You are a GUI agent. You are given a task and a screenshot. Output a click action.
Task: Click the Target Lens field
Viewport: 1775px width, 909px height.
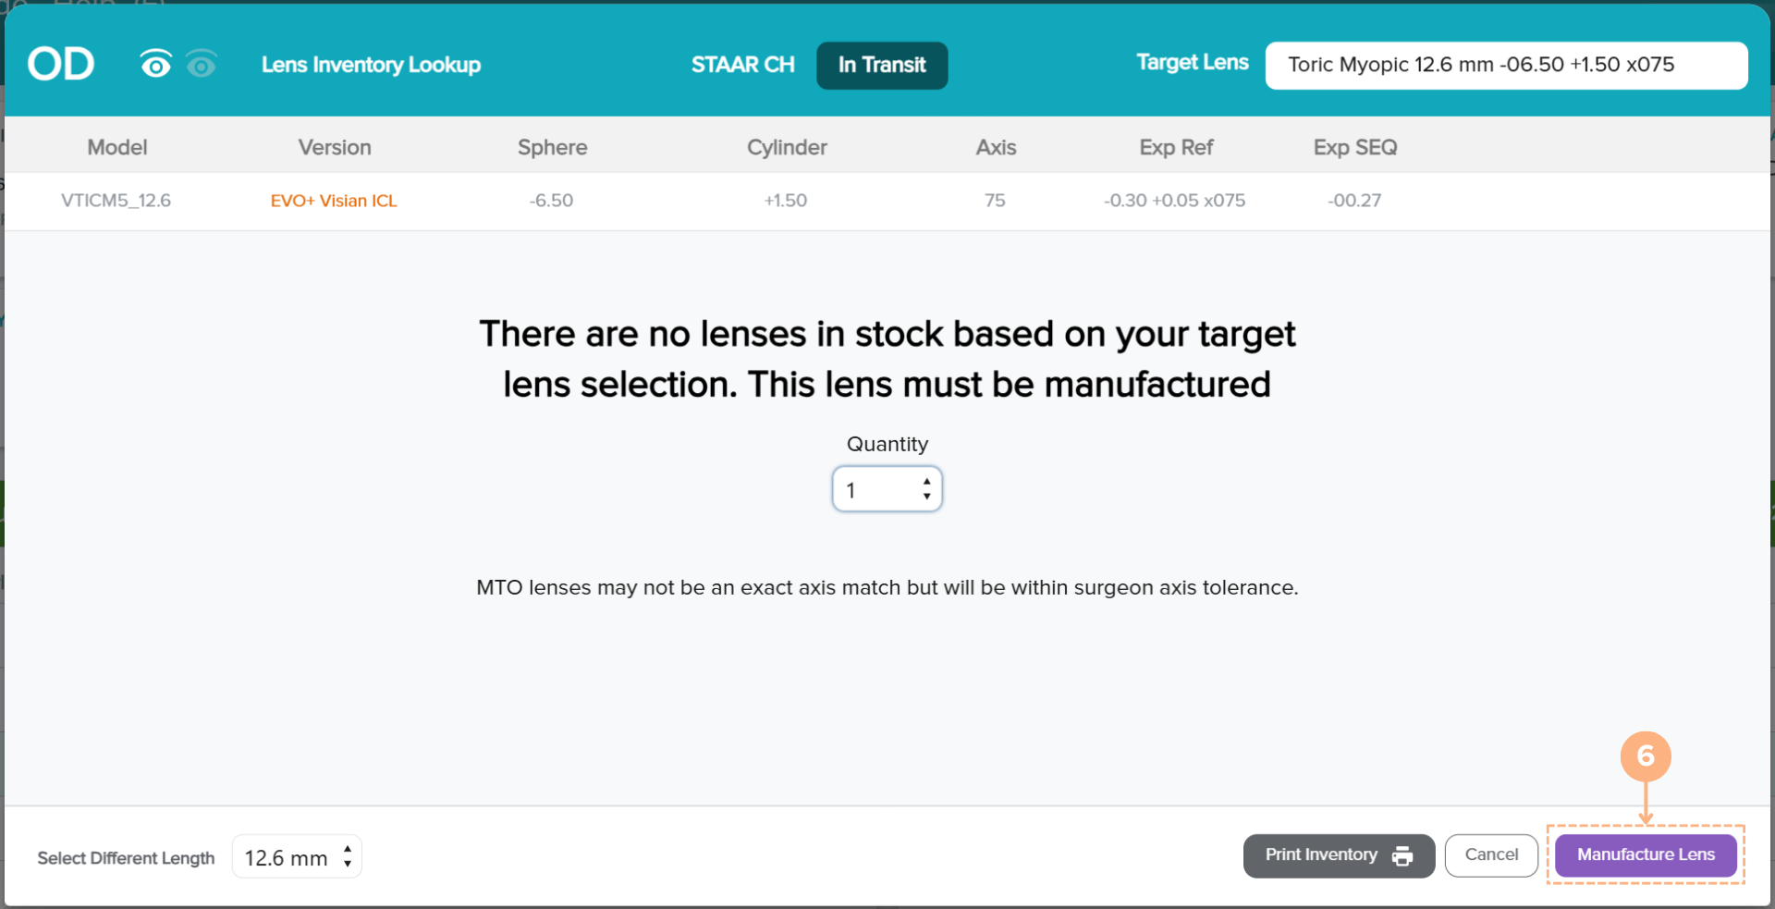(1505, 65)
